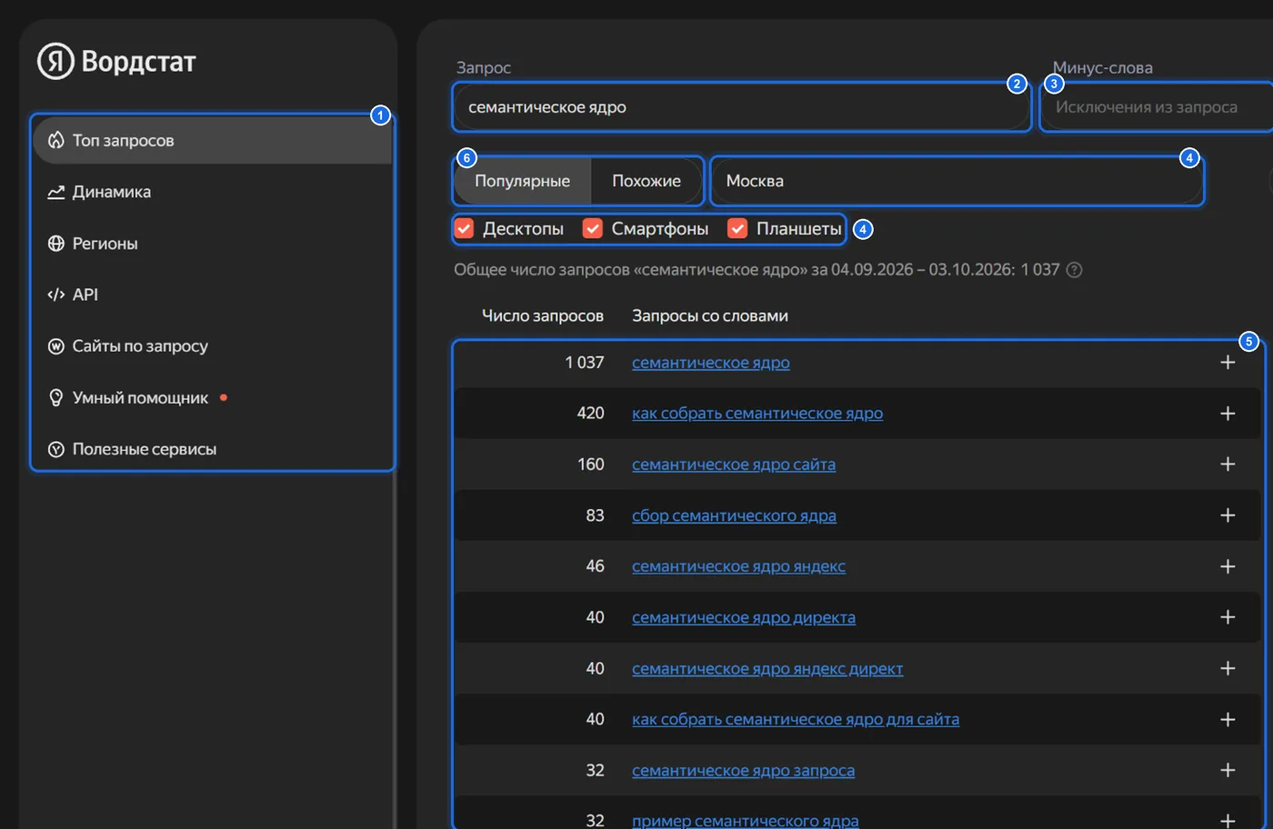Select the Популярные tab

tap(522, 181)
